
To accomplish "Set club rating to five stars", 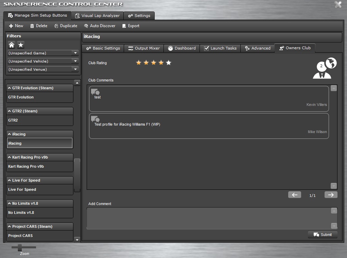I will 169,62.
